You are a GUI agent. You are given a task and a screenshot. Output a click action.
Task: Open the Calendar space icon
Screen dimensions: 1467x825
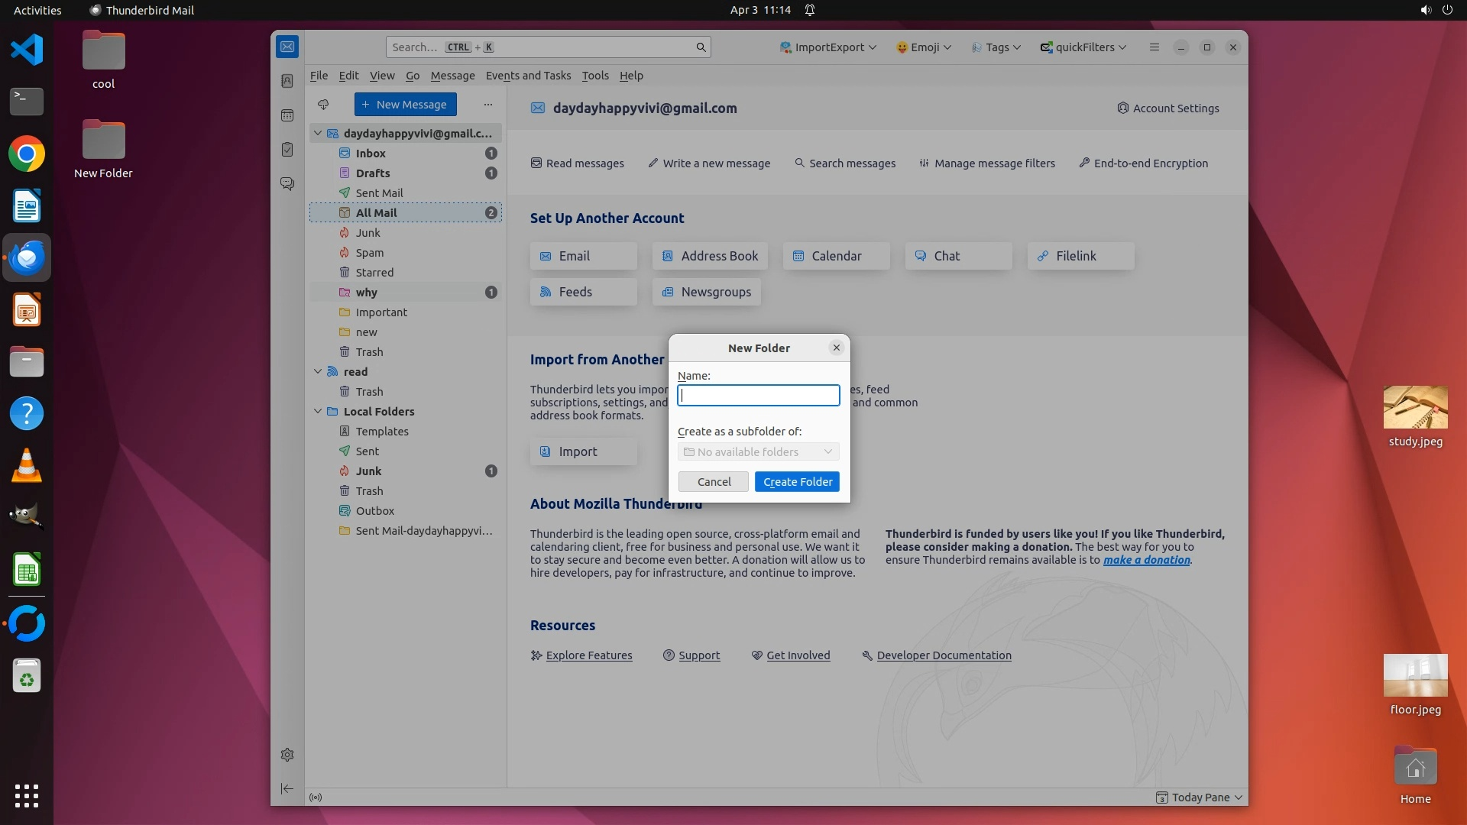click(287, 115)
